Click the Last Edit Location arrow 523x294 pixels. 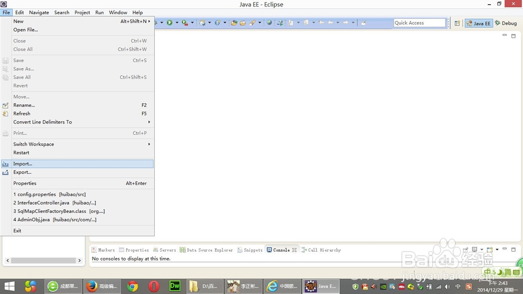pos(321,22)
